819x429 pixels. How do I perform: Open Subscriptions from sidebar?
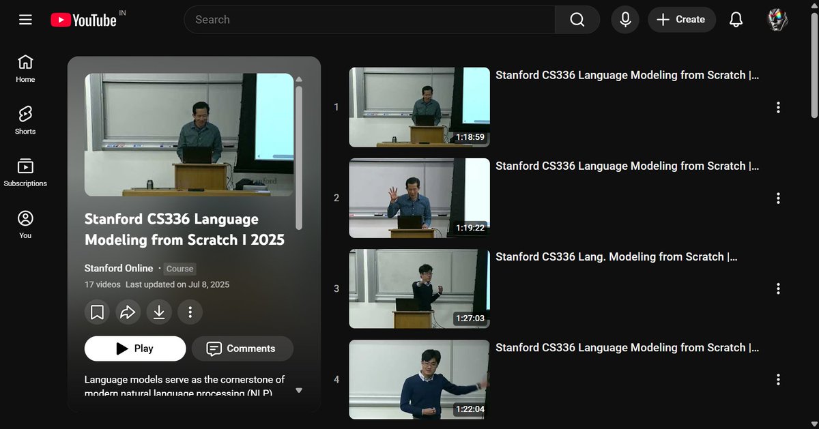[25, 173]
